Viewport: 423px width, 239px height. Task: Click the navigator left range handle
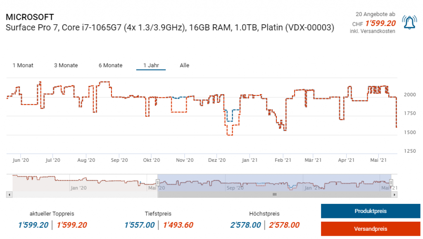[x=157, y=182]
